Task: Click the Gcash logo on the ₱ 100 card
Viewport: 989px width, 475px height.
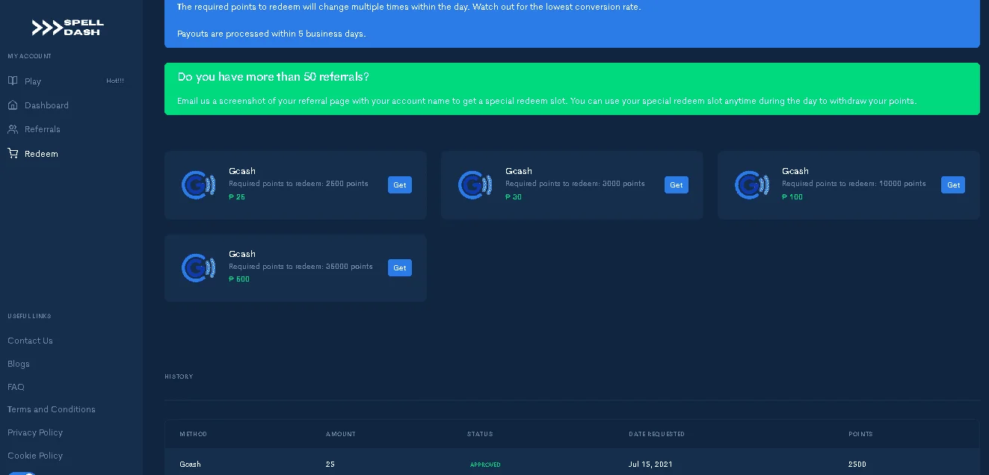Action: (x=752, y=185)
